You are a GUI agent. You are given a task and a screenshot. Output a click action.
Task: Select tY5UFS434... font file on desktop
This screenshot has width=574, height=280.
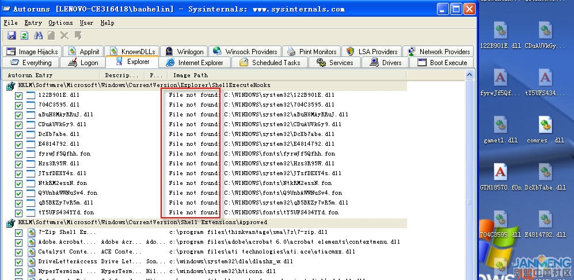[545, 82]
